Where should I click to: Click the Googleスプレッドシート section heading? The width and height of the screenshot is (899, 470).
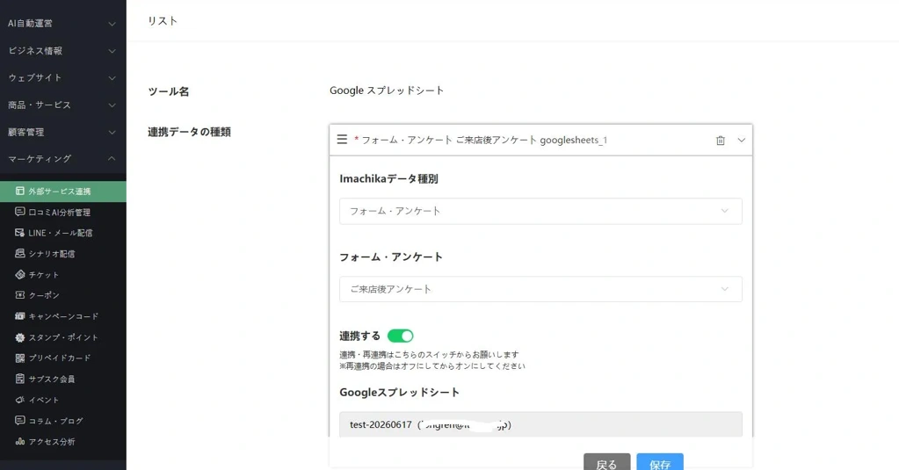coord(399,393)
